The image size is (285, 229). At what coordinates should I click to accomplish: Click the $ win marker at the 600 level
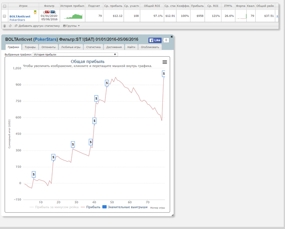tap(94, 121)
